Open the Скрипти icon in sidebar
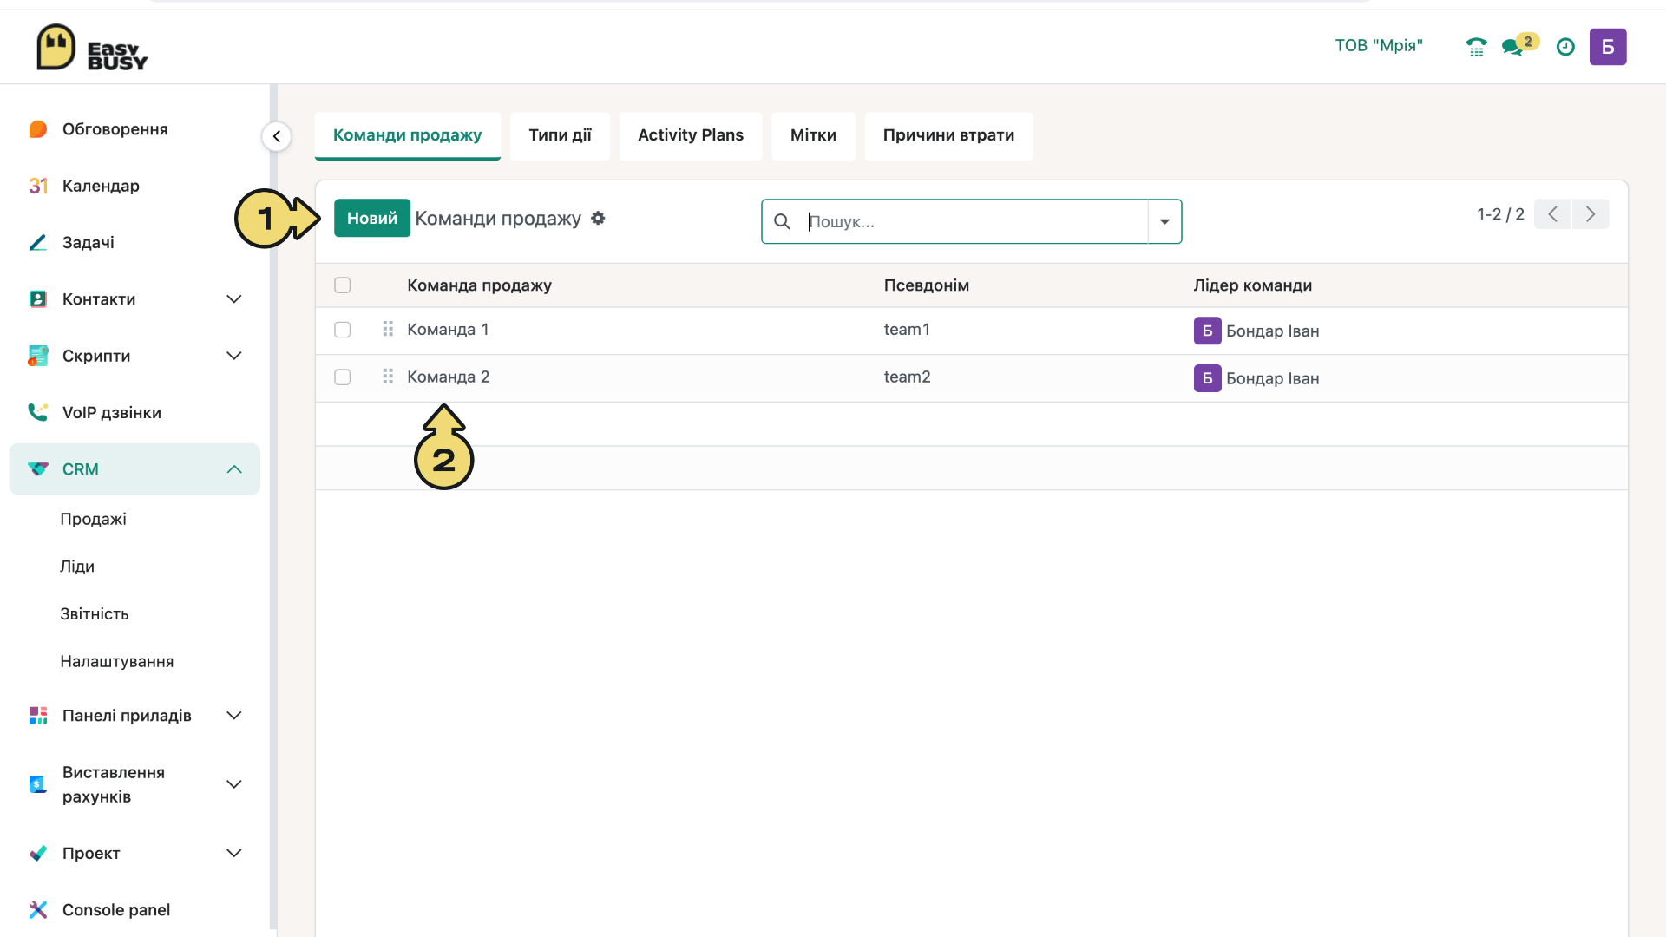 pos(37,356)
